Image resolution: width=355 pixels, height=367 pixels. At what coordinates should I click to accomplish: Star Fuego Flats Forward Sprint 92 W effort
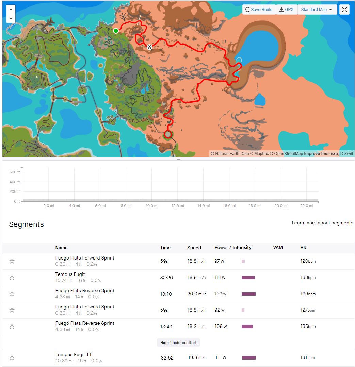[x=12, y=310]
